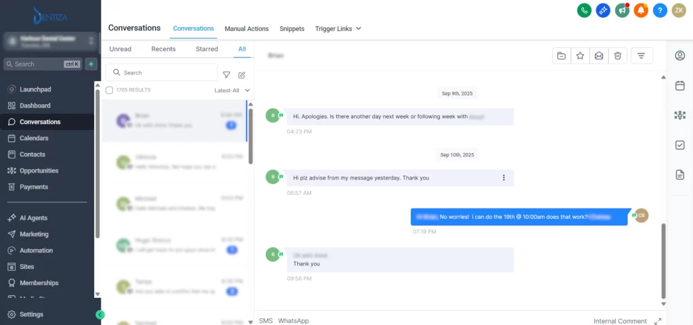Go to Opportunities in the sidebar
This screenshot has width=693, height=325.
click(x=39, y=171)
